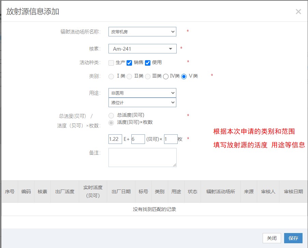Viewport: 308px width, 248px height.
Task: Open the 辐射活动场所名称 dropdown showing 皮带机房
Action: click(142, 32)
